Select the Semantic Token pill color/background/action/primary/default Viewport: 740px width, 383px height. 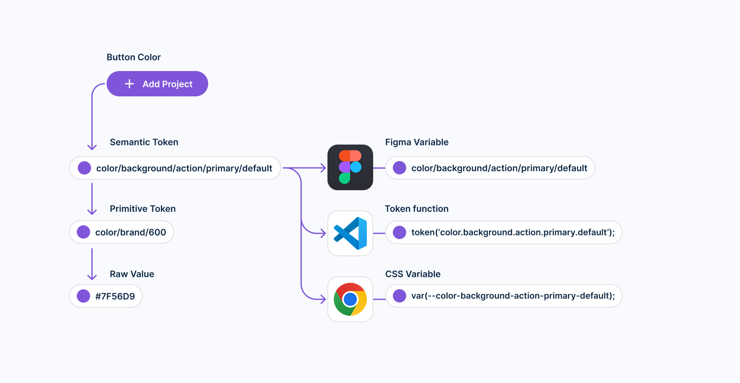pos(175,168)
